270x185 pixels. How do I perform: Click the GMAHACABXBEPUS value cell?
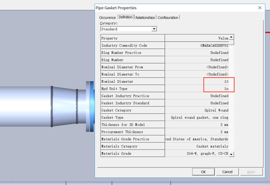pyautogui.click(x=197, y=45)
